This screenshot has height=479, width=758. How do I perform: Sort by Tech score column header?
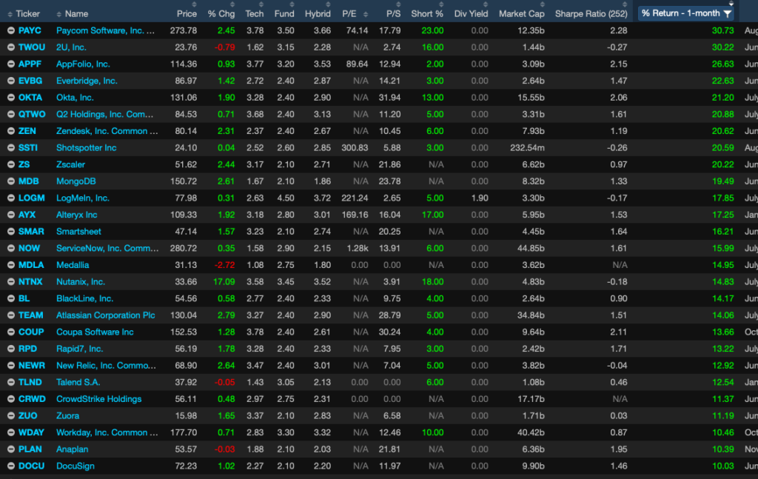(255, 14)
